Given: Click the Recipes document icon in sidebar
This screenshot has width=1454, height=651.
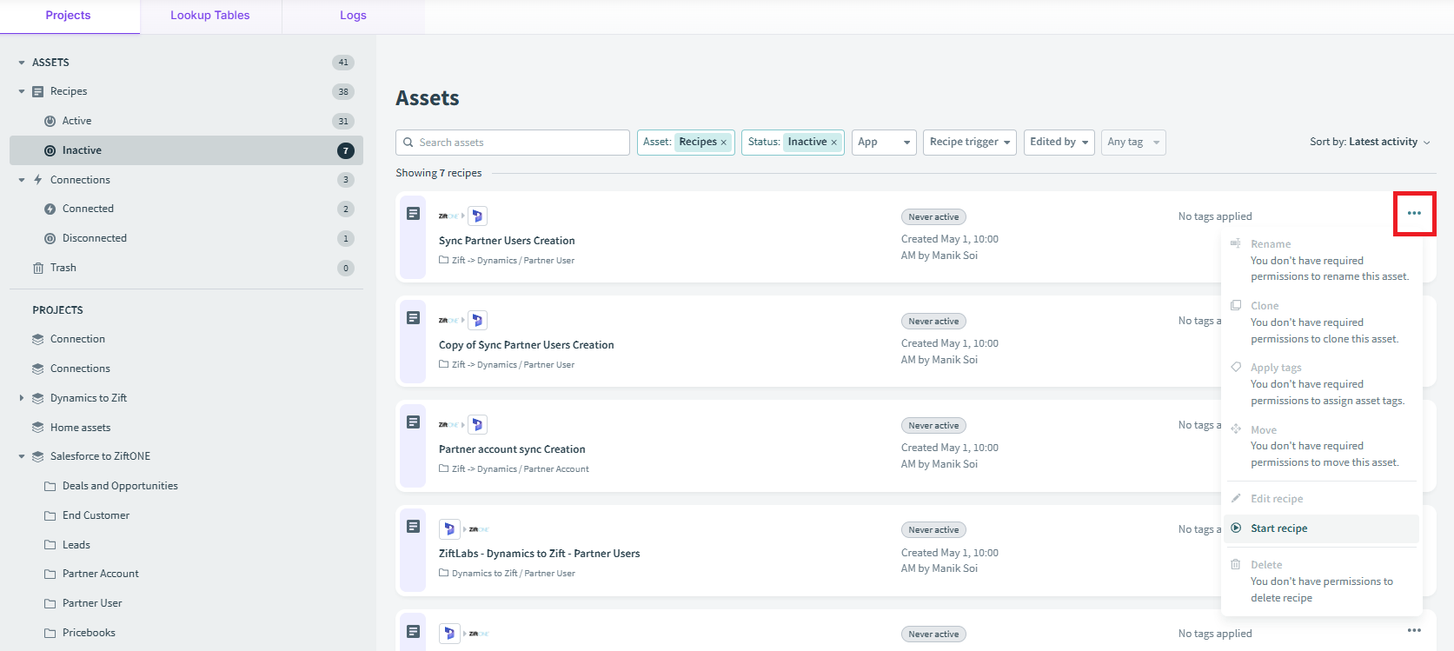Looking at the screenshot, I should click(x=38, y=91).
